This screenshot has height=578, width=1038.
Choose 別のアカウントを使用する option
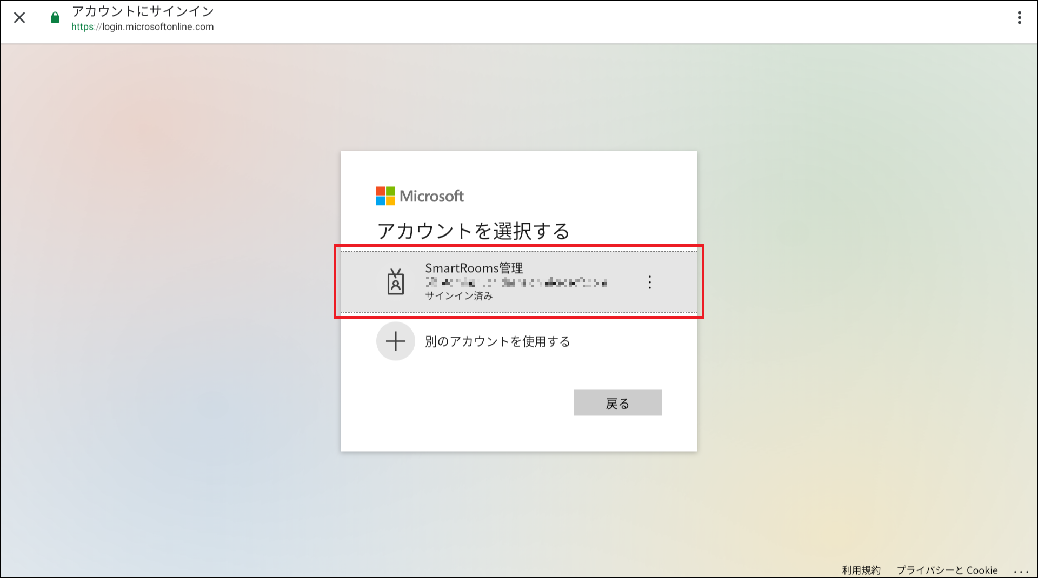click(x=497, y=341)
